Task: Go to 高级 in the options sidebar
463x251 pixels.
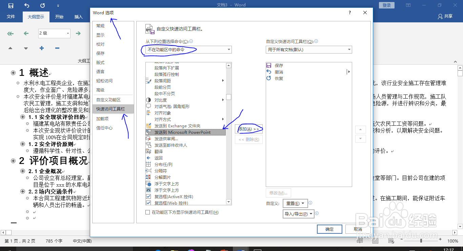Action: click(x=113, y=90)
